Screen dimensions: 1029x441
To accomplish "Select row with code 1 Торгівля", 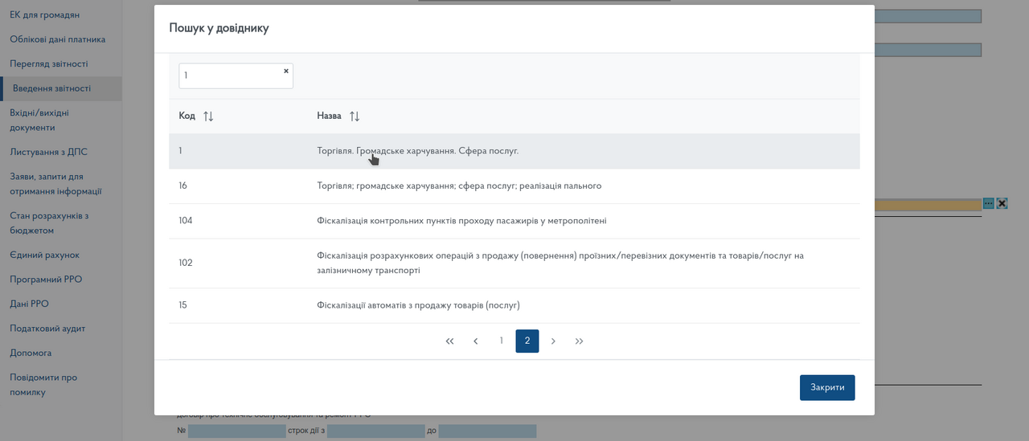I will coord(418,151).
